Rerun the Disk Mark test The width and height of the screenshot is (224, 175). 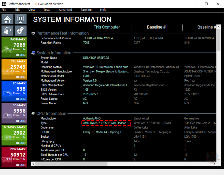click(21, 165)
